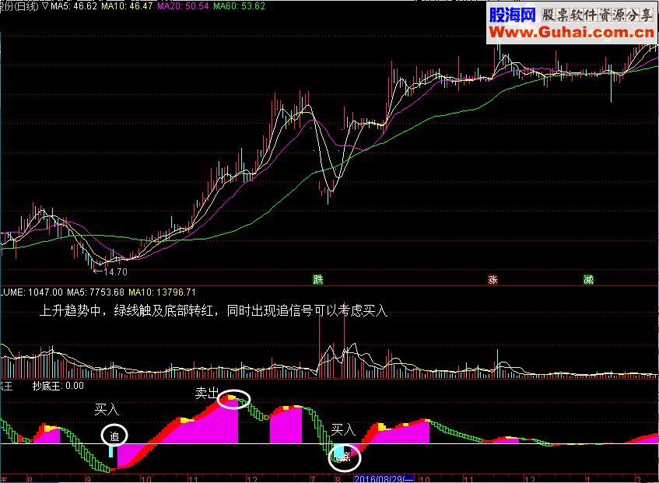The image size is (659, 483).
Task: Click the green 跌 event marker
Action: [x=317, y=279]
